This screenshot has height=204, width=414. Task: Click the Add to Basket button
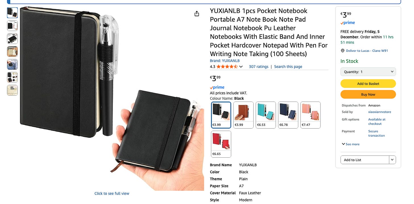(368, 84)
